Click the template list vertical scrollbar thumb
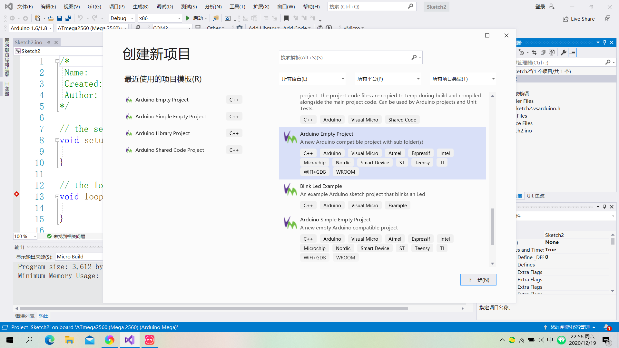The image size is (619, 348). click(492, 226)
